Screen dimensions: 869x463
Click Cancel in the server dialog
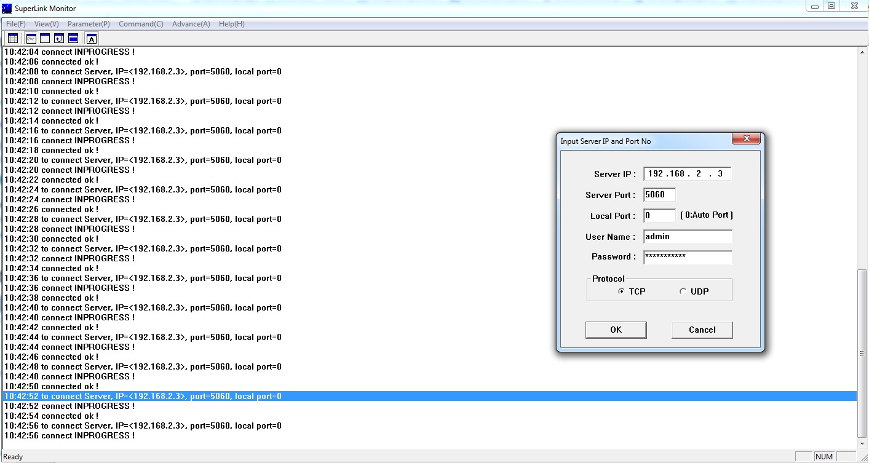click(702, 330)
